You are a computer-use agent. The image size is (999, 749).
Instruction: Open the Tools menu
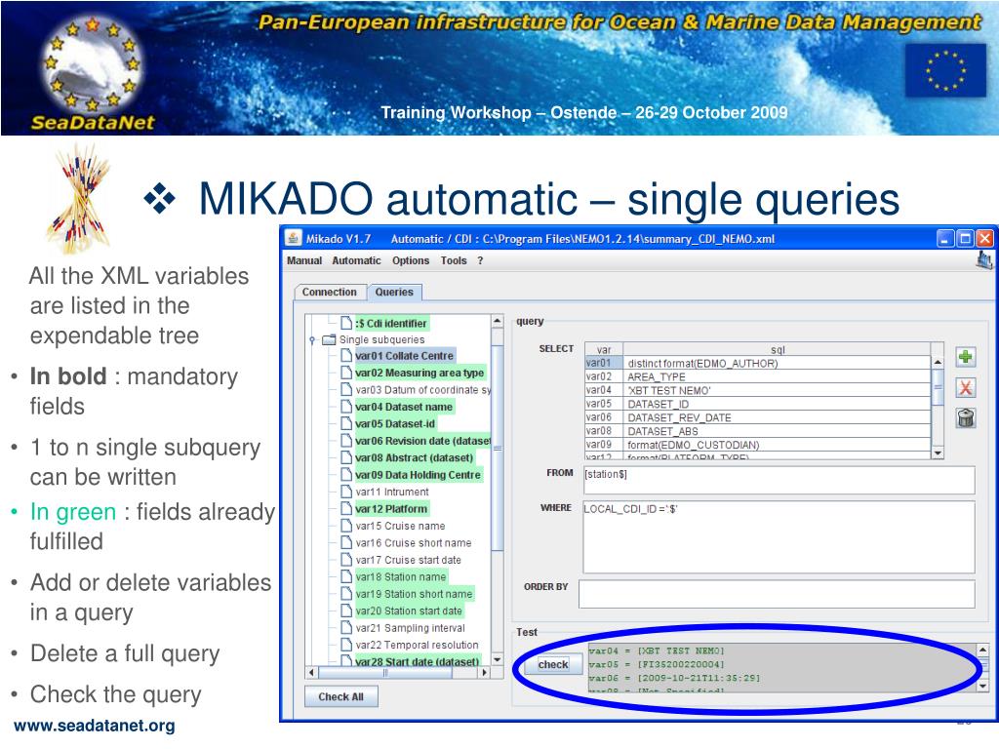[x=454, y=260]
